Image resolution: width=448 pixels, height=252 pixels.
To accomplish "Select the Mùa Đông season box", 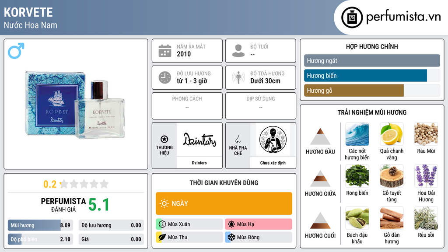I will 258,237.
